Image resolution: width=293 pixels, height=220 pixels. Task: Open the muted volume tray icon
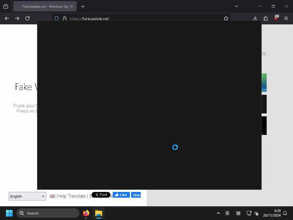click(256, 213)
